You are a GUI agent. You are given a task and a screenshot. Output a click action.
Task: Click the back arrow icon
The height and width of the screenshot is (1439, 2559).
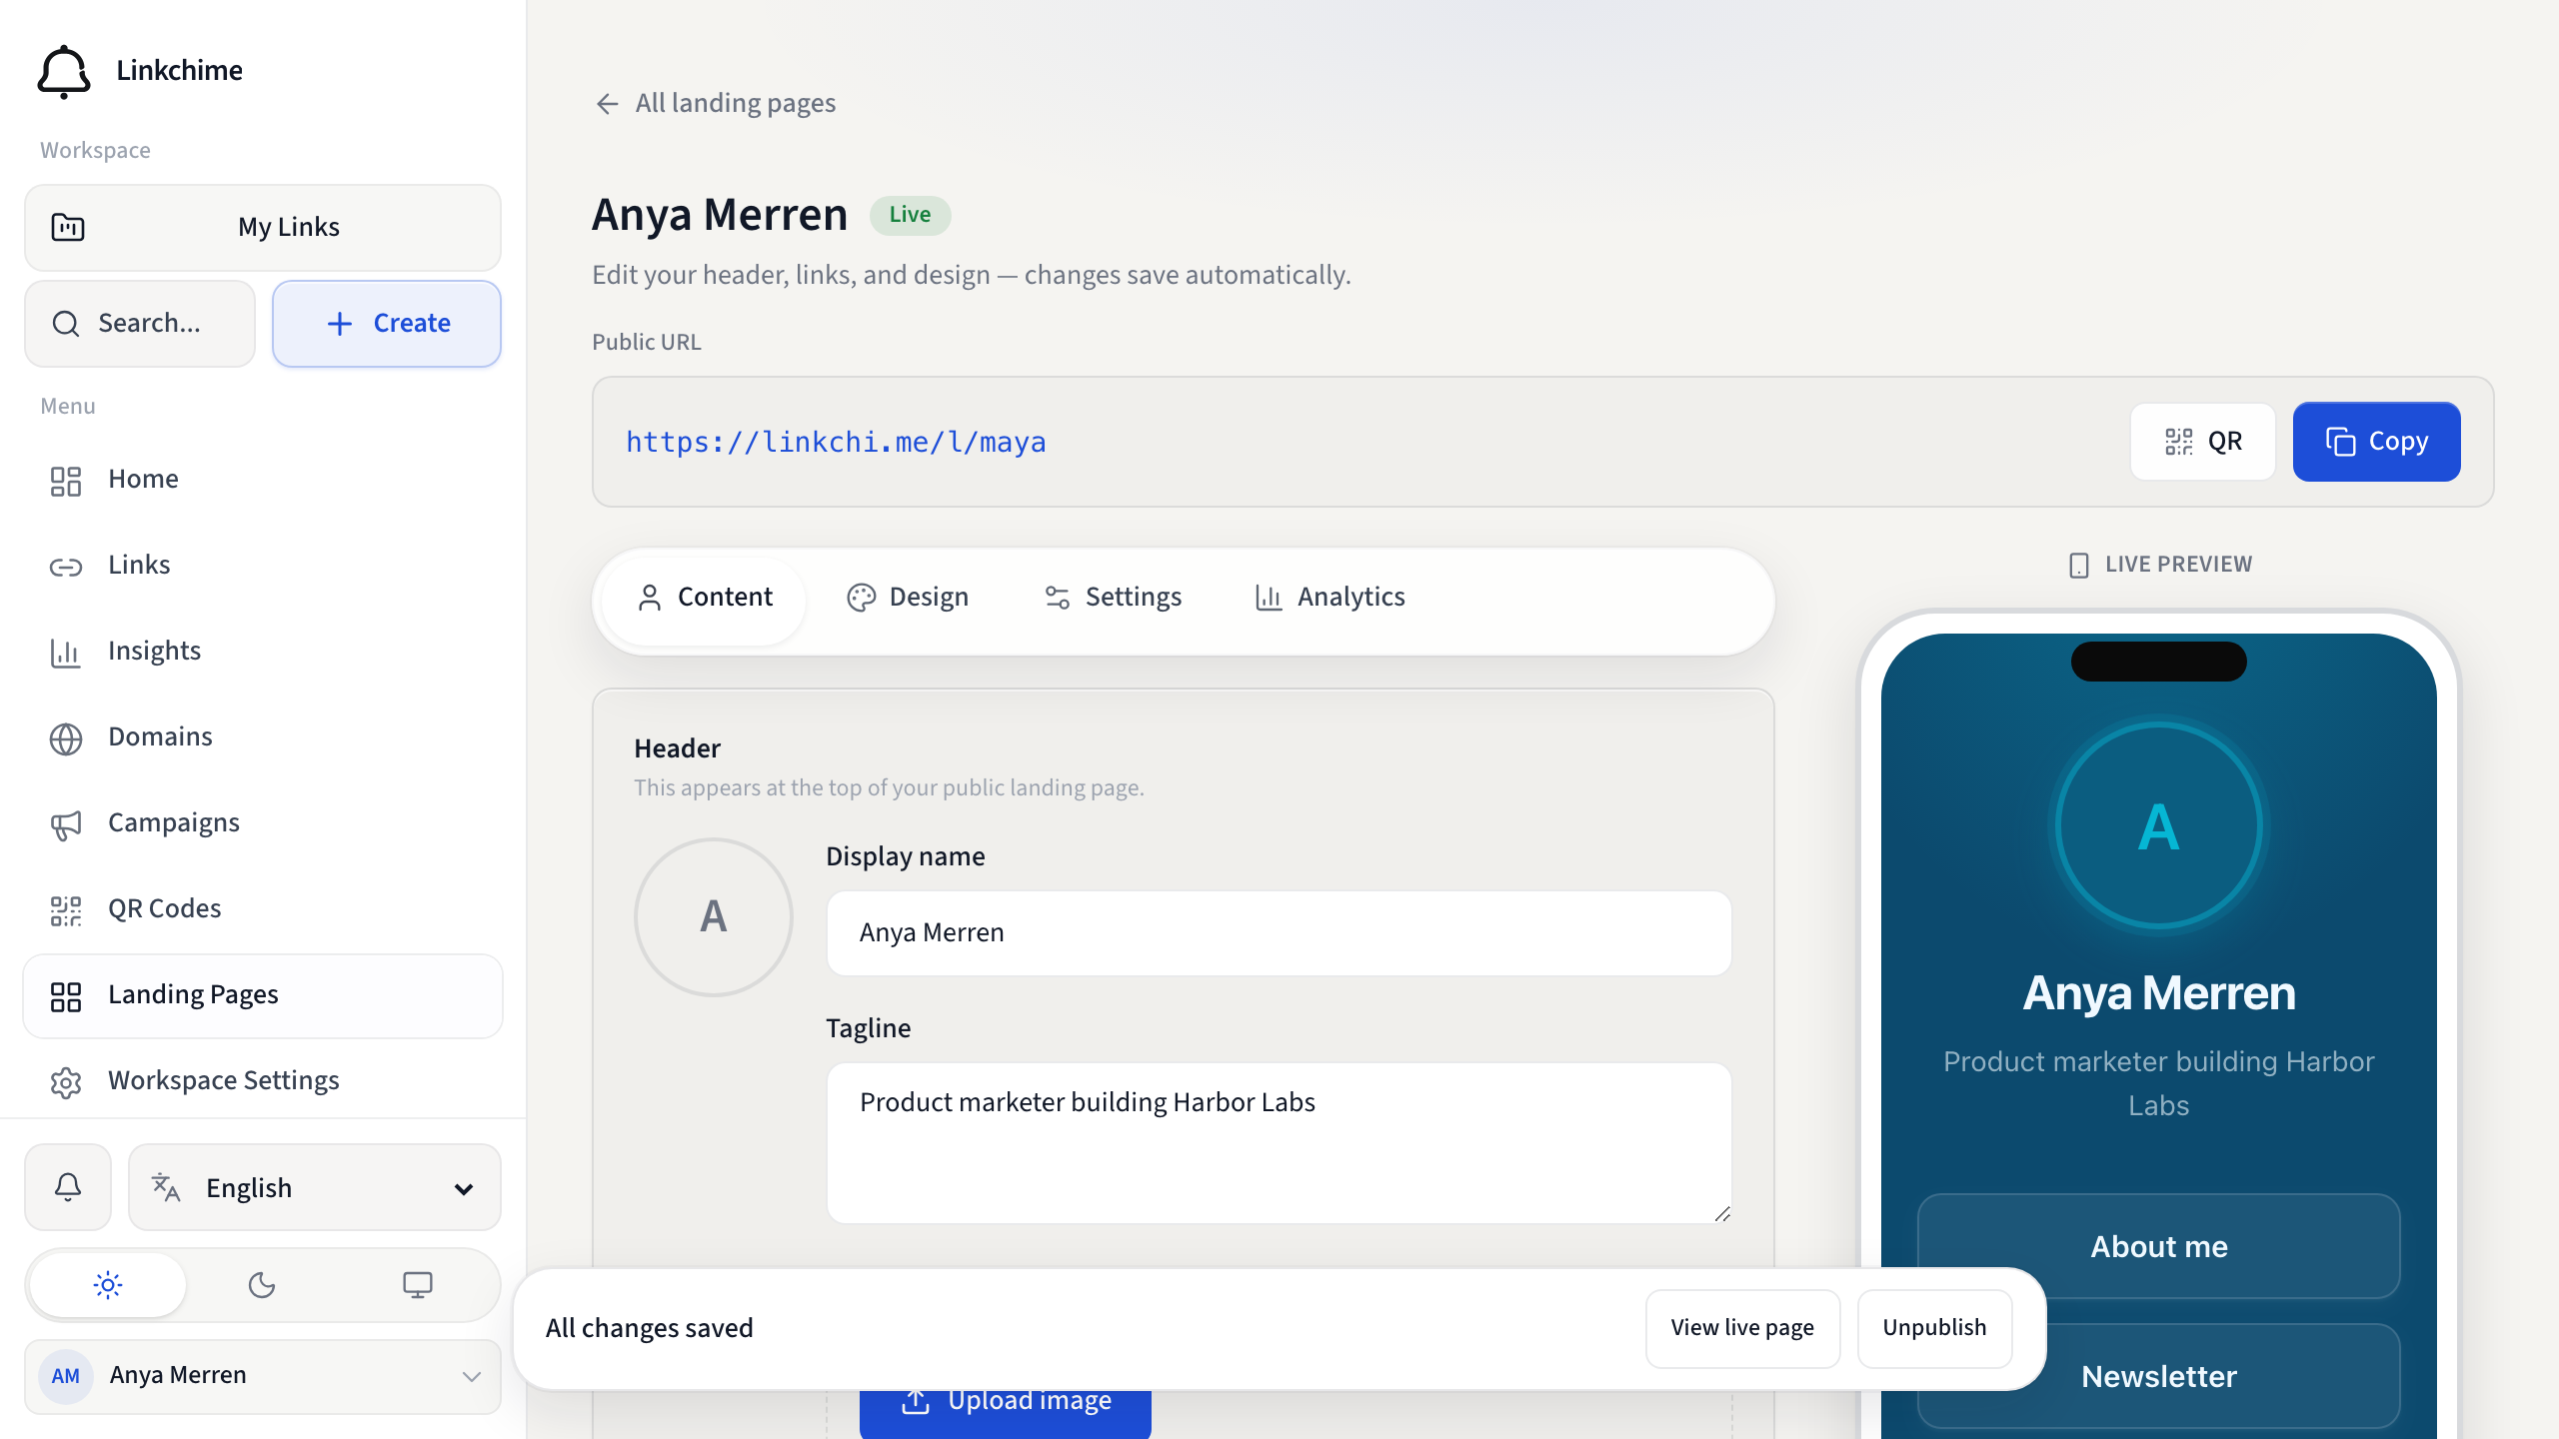[x=607, y=104]
